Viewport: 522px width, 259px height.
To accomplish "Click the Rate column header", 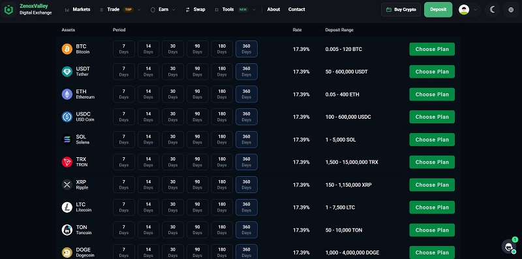I will point(298,30).
